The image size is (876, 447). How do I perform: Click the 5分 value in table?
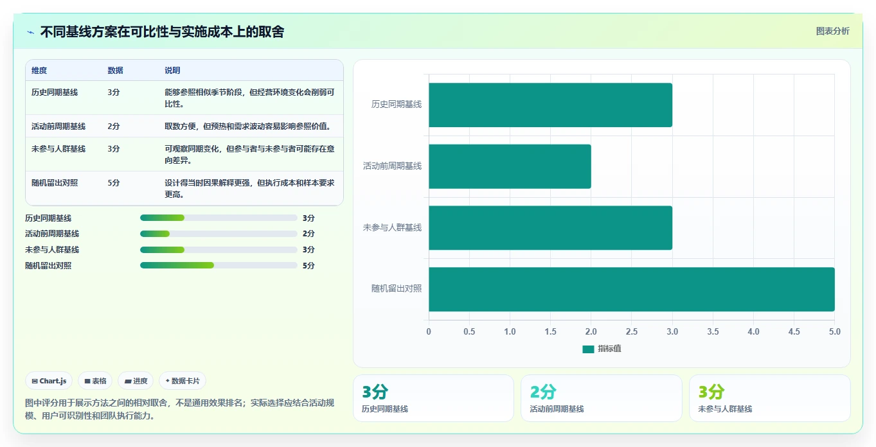(114, 183)
